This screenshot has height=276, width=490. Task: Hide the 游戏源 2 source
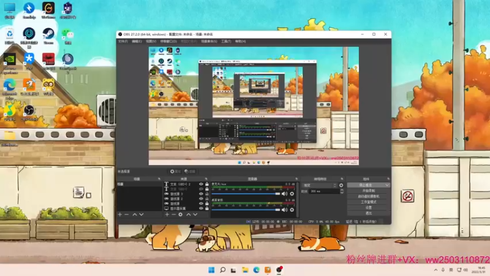(x=202, y=199)
